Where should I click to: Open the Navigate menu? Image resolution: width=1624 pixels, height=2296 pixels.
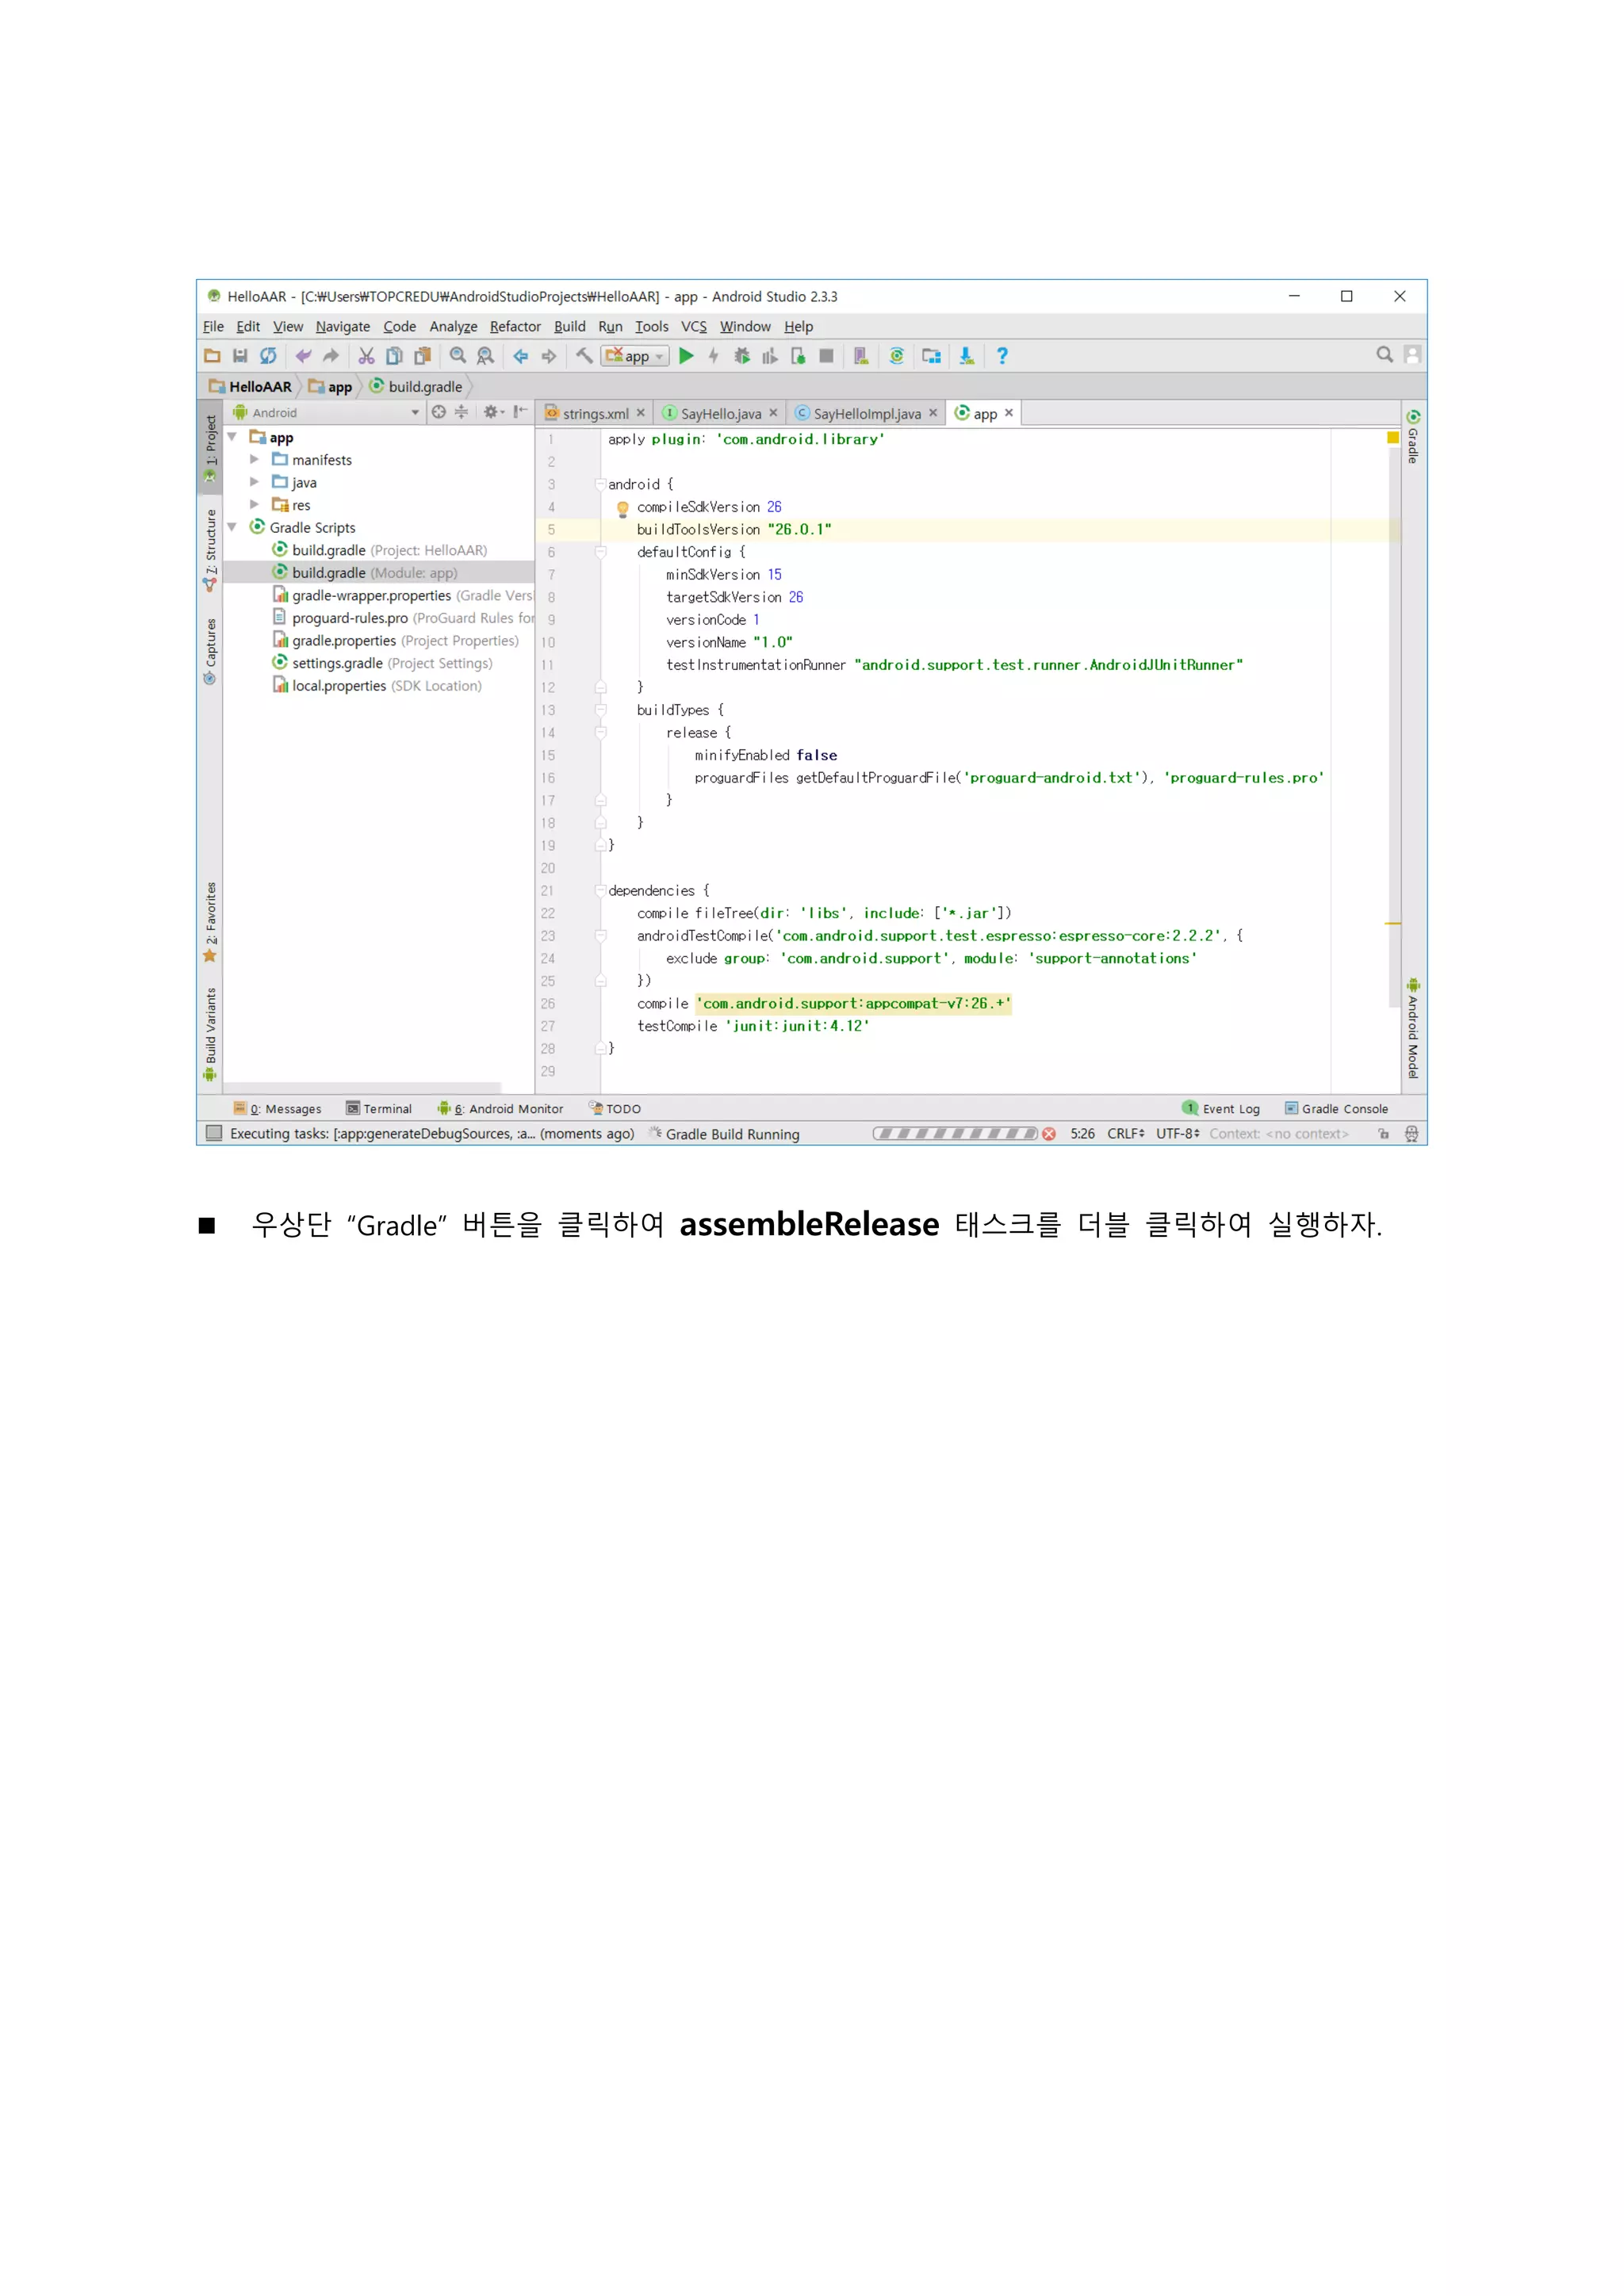343,327
